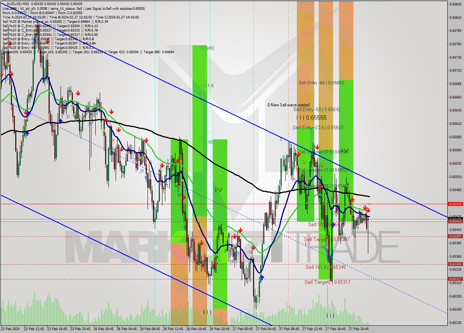
Task: Click '26 Feb 12:45' on time axis
Action: tap(173, 329)
